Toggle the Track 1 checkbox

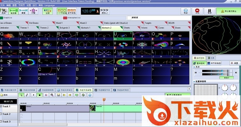click(x=1, y=106)
